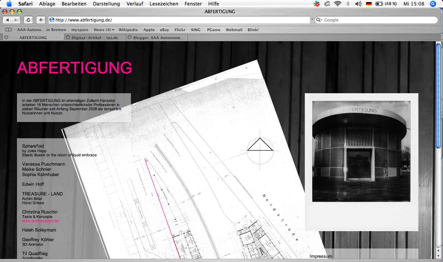Image resolution: width=443 pixels, height=262 pixels.
Task: Click the address bar URL field
Action: 179,20
